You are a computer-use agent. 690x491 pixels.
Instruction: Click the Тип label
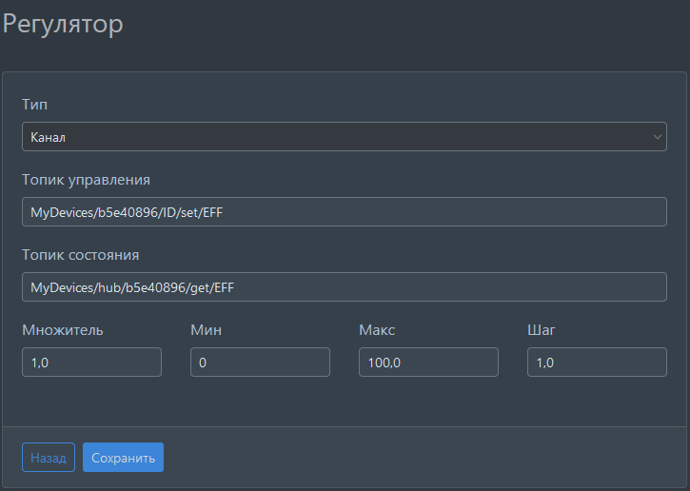34,104
